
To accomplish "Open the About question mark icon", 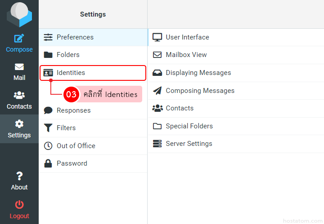I will [19, 176].
